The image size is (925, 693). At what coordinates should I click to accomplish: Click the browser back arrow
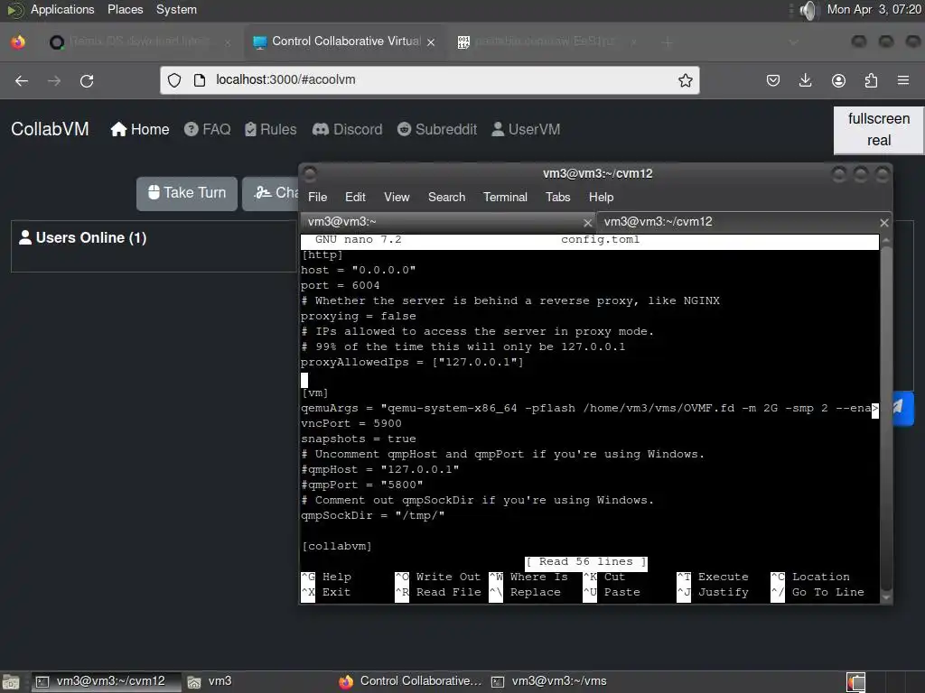click(22, 80)
